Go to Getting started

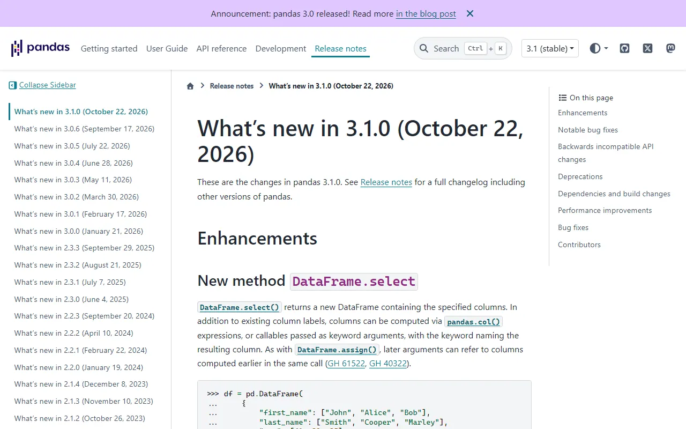click(x=109, y=48)
